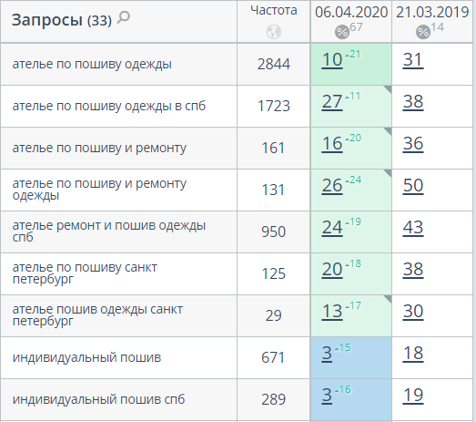Viewport: 476px width, 422px height.
Task: Sort by the Частота column header
Action: pyautogui.click(x=274, y=10)
